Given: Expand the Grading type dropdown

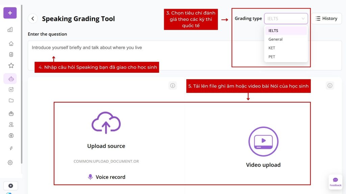Looking at the screenshot, I should [286, 19].
